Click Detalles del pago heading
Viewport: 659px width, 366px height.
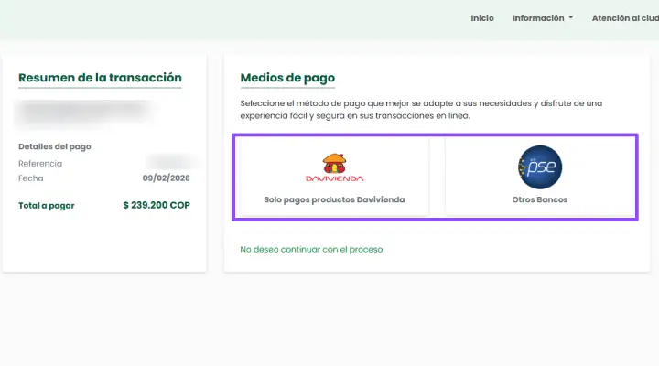[x=55, y=146]
